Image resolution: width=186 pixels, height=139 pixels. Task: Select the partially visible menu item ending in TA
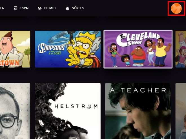[2, 8]
